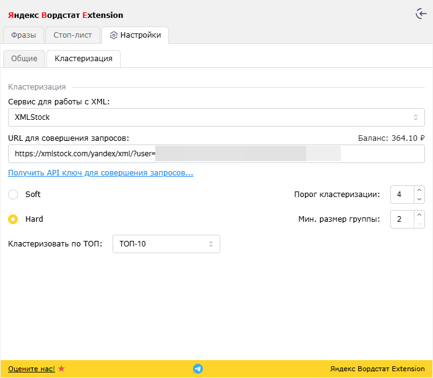433x378 pixels.
Task: Open the XMLStock service dropdown
Action: click(x=216, y=117)
